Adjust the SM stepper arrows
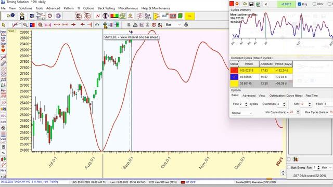This screenshot has height=187, width=333. click(310, 104)
